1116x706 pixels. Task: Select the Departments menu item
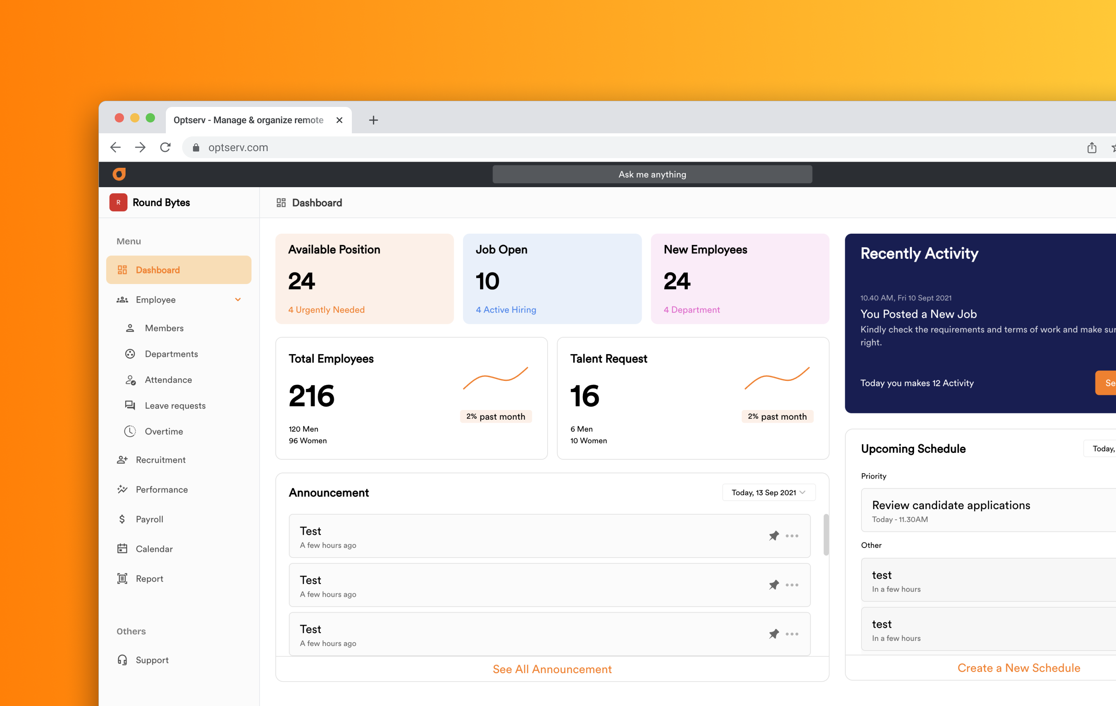tap(172, 354)
